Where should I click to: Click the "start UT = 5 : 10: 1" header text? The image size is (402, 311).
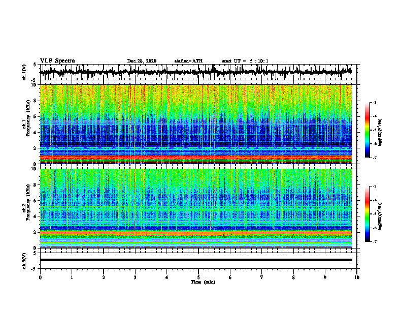(x=245, y=61)
